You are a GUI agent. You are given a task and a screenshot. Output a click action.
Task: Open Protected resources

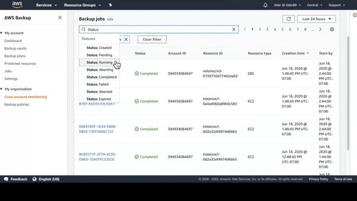pyautogui.click(x=20, y=64)
